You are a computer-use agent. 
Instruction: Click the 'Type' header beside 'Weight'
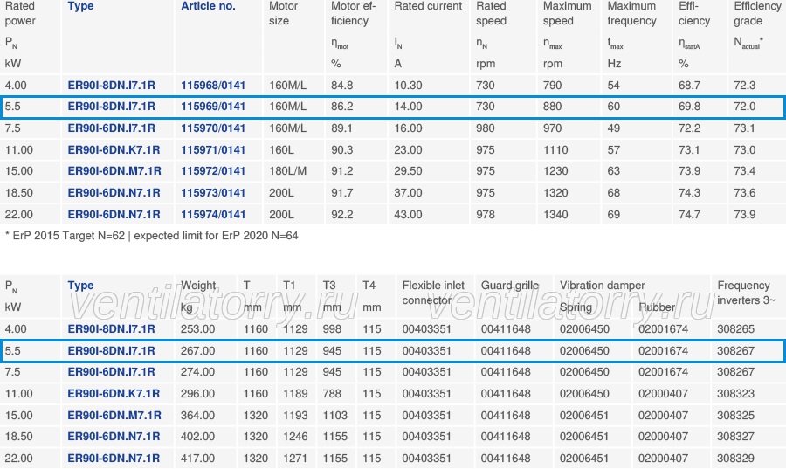click(x=80, y=285)
